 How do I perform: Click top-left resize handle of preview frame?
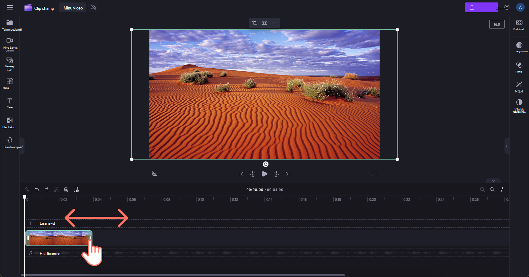pyautogui.click(x=132, y=30)
